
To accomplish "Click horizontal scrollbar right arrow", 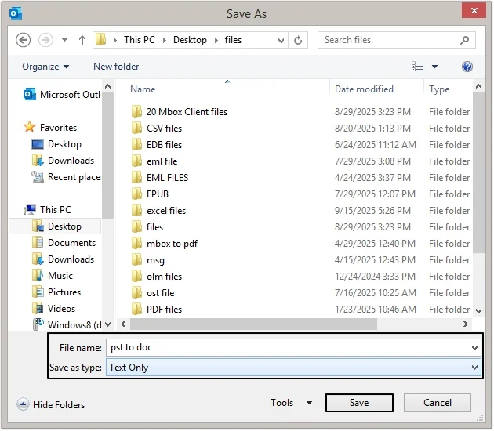I will coord(465,324).
